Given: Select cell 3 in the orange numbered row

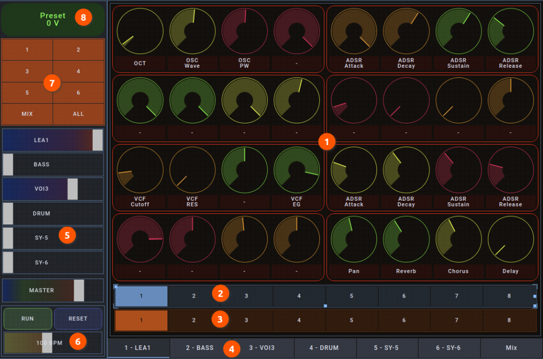Looking at the screenshot, I should click(247, 320).
